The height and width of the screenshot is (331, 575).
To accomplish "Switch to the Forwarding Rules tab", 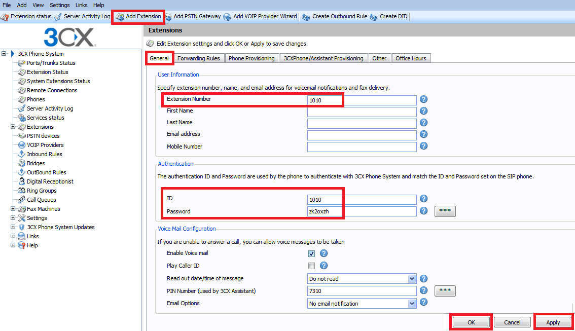I will (x=198, y=58).
